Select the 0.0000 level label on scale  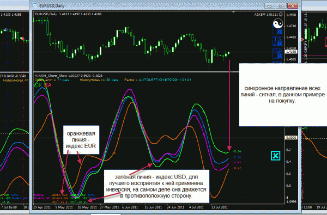(291, 138)
